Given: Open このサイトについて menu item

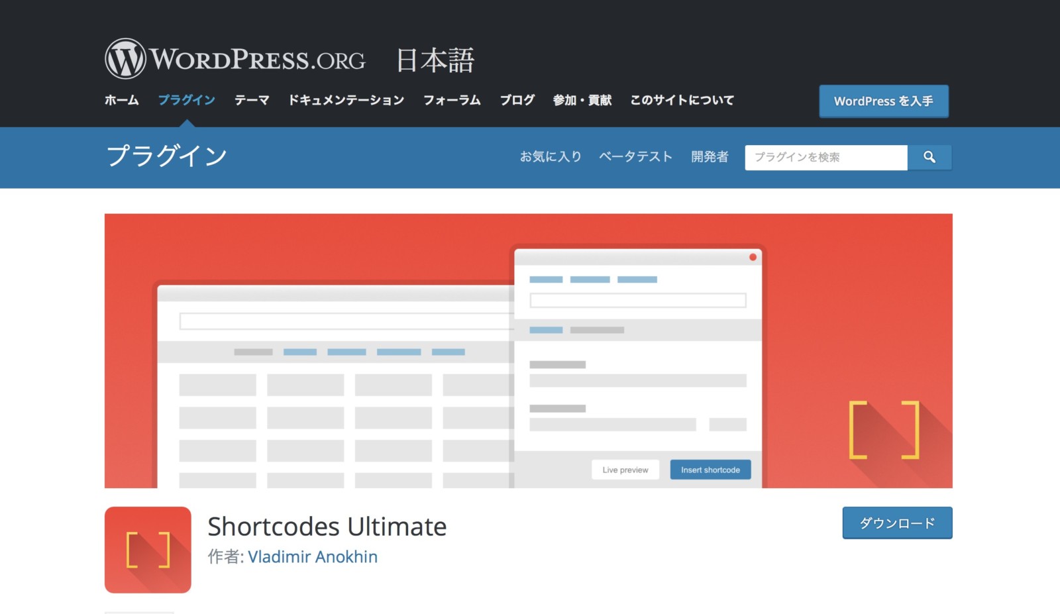Looking at the screenshot, I should (682, 100).
